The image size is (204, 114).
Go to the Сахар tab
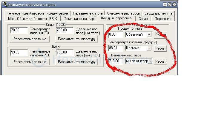pyautogui.click(x=143, y=19)
